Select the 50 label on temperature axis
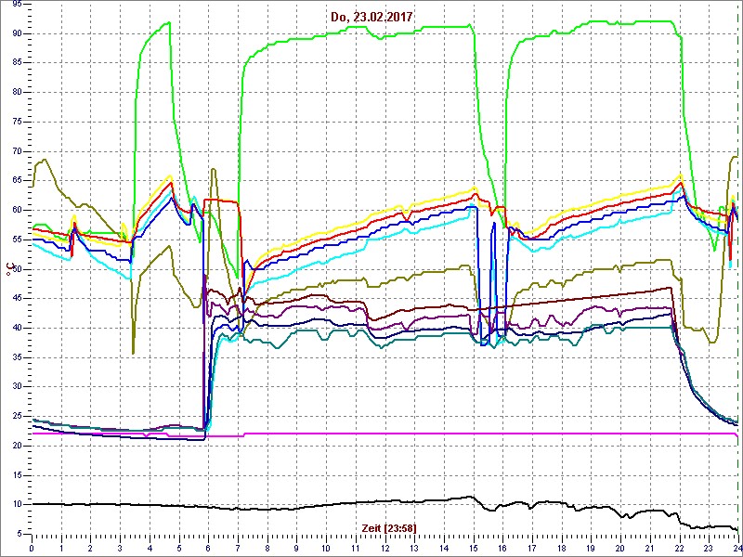 (16, 269)
